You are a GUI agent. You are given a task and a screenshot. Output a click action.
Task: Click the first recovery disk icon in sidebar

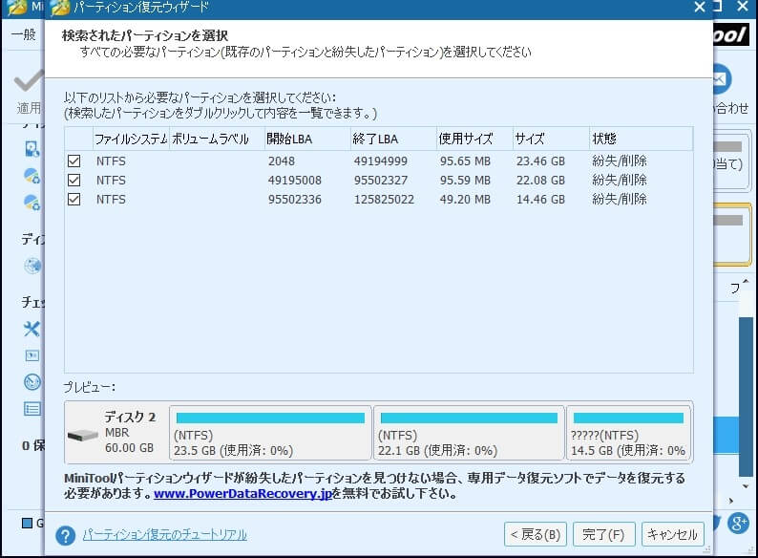32,175
